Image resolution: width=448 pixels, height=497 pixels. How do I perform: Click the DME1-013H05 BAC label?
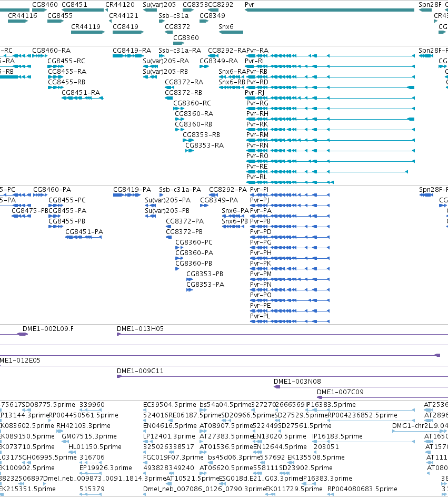point(140,329)
